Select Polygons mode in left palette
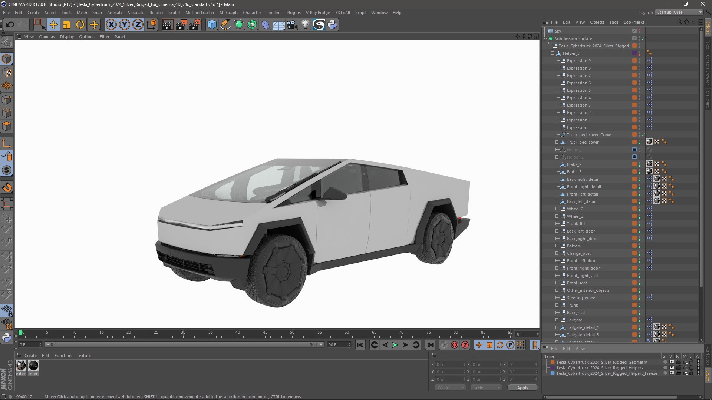This screenshot has height=400, width=712. [x=7, y=126]
